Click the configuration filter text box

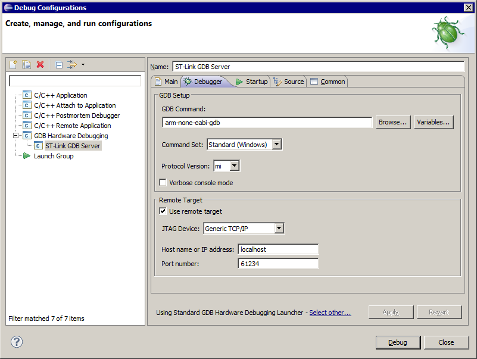(75, 81)
